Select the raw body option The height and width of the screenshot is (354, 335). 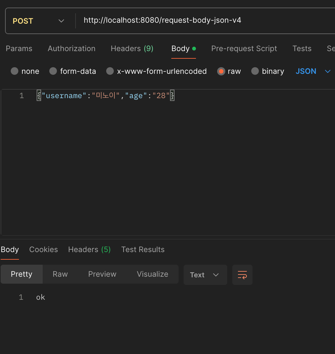229,71
